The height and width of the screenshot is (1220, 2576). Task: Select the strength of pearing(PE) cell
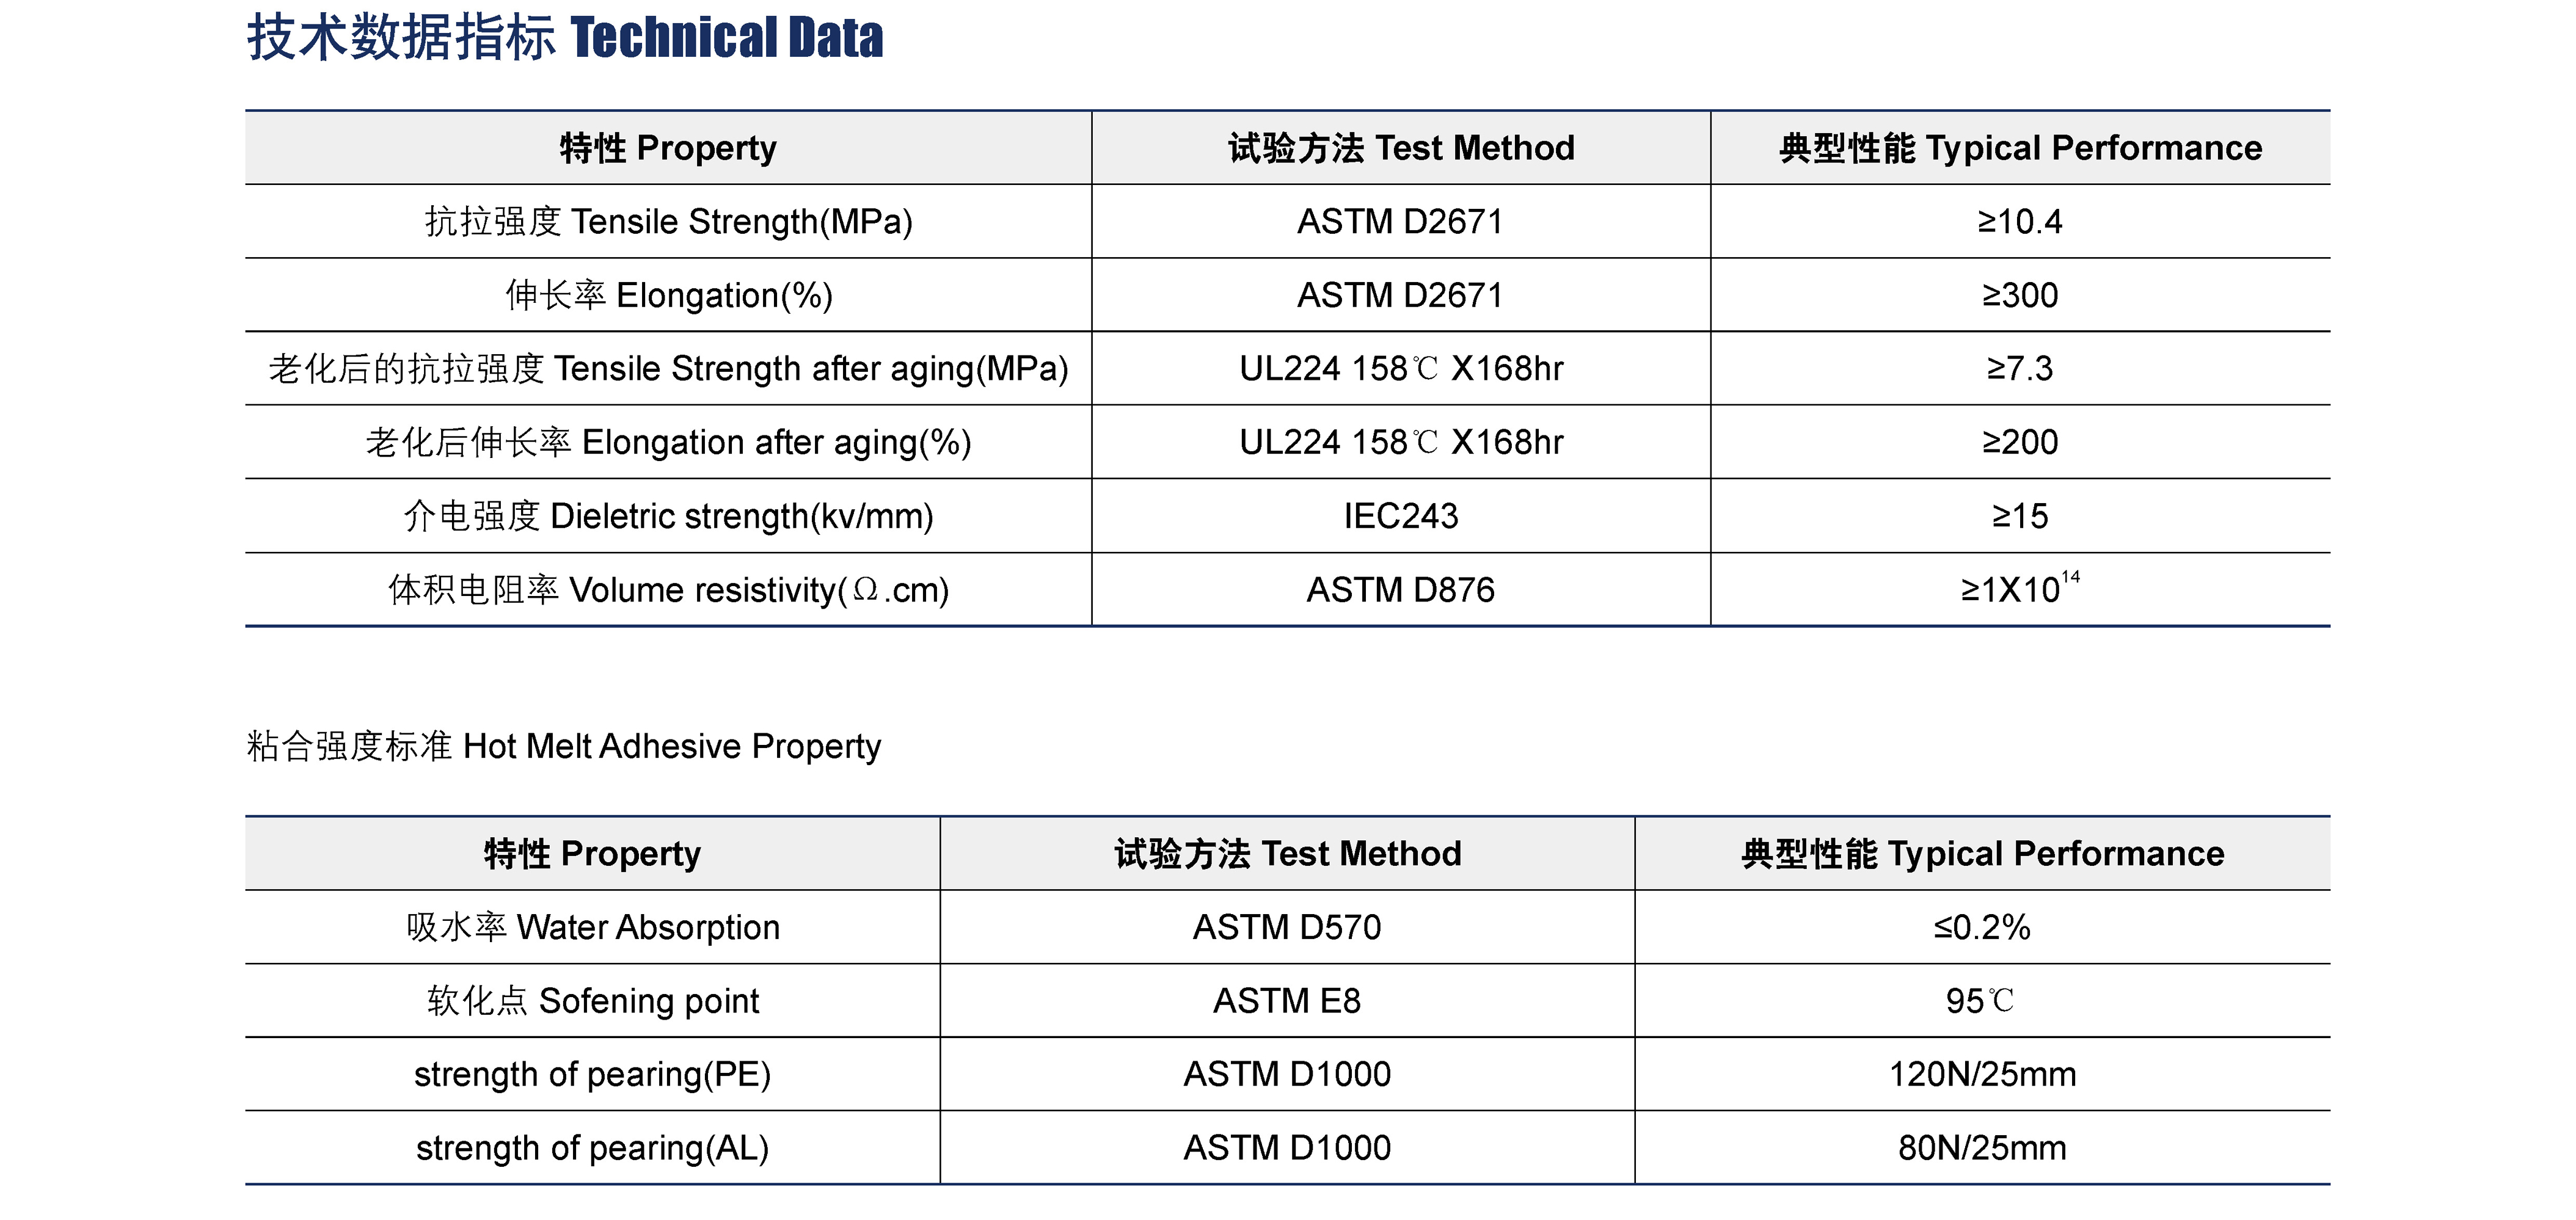[592, 1075]
